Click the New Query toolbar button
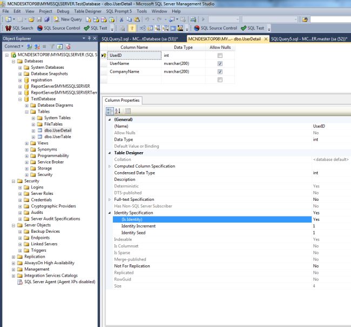 68,19
